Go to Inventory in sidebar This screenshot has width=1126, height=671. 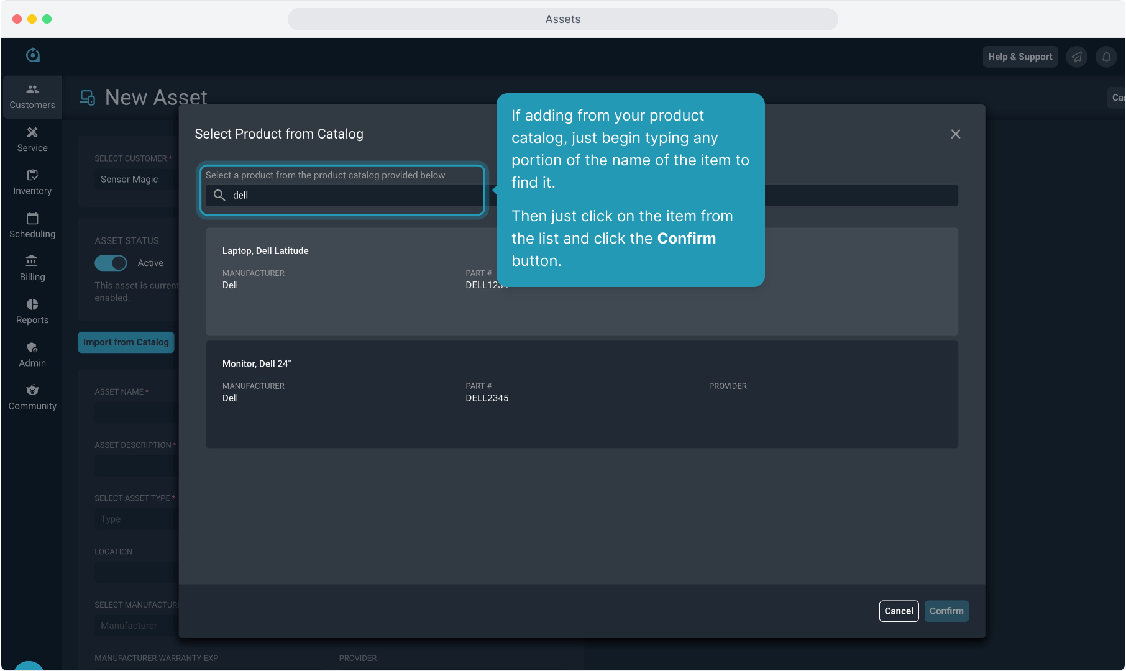click(32, 183)
